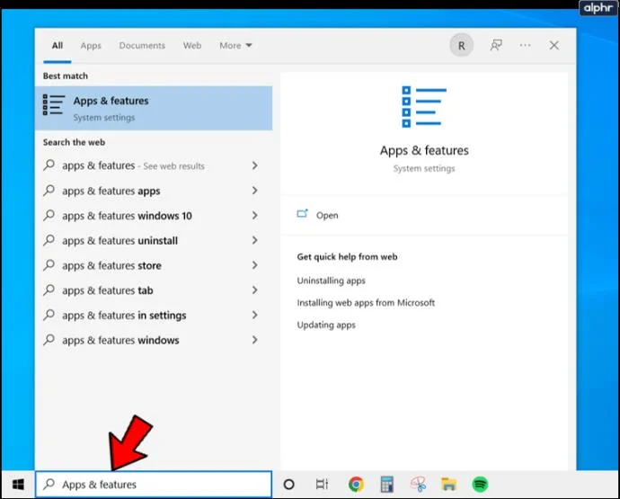Viewport: 620px width, 499px height.
Task: Click the taskbar search field text 'Apps & features'
Action: [99, 485]
